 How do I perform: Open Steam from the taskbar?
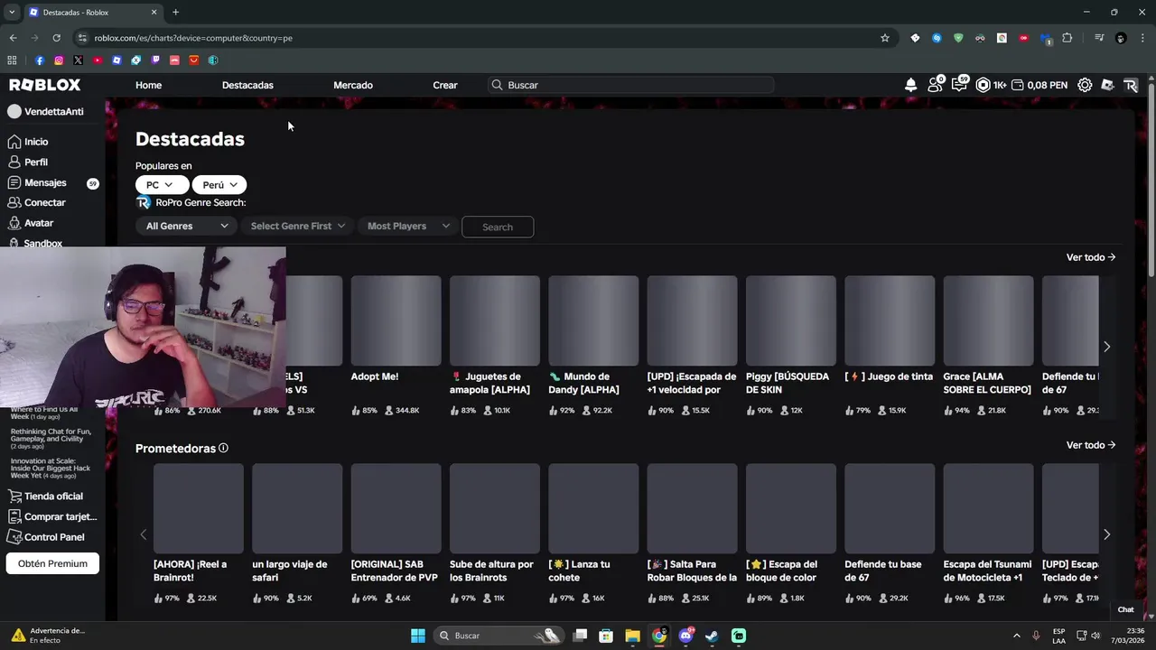pyautogui.click(x=712, y=636)
